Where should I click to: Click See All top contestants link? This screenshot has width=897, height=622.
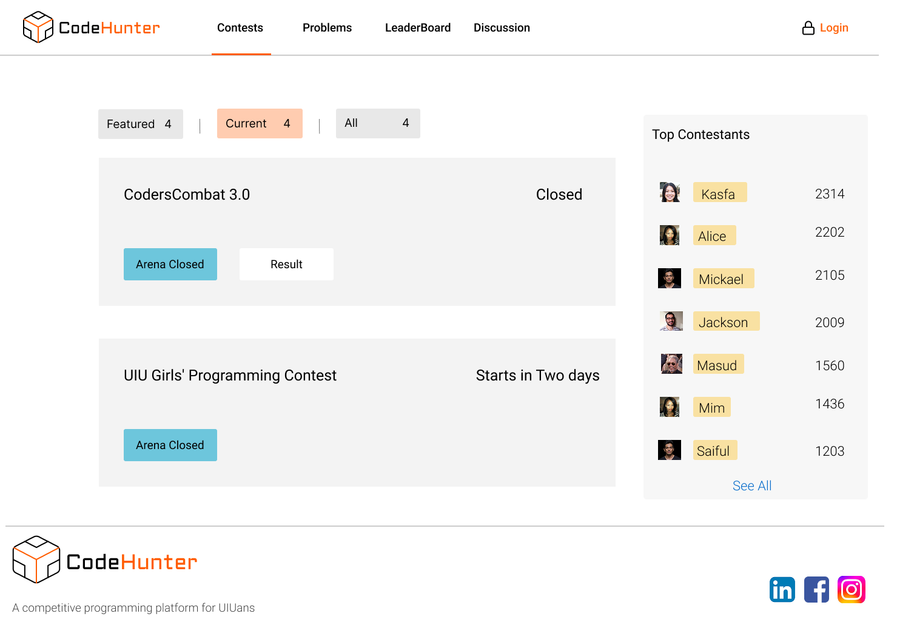coord(751,485)
